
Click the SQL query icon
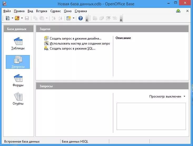click(x=46, y=48)
